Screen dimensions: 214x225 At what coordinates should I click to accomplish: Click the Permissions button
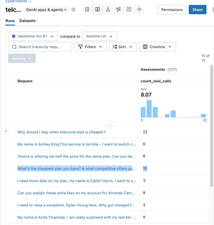point(172,10)
